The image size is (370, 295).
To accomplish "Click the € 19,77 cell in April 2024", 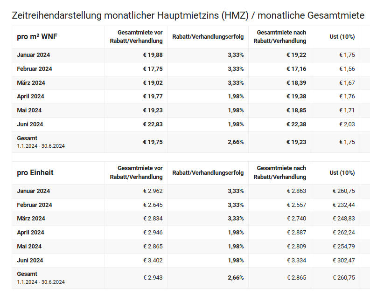I will click(153, 96).
